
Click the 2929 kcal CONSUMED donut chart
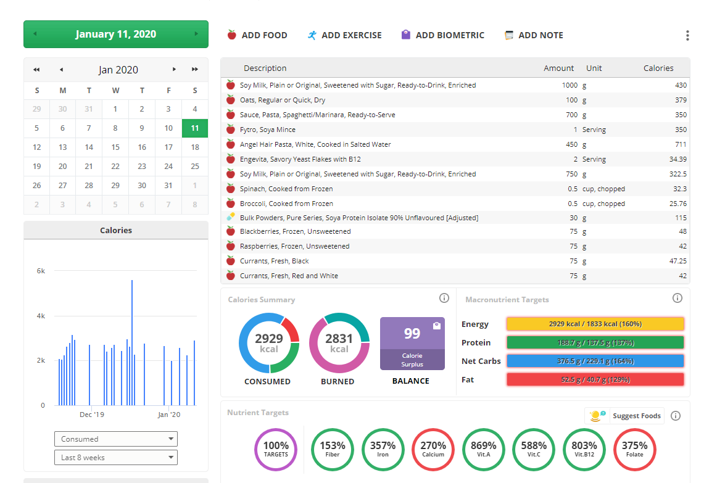(268, 343)
